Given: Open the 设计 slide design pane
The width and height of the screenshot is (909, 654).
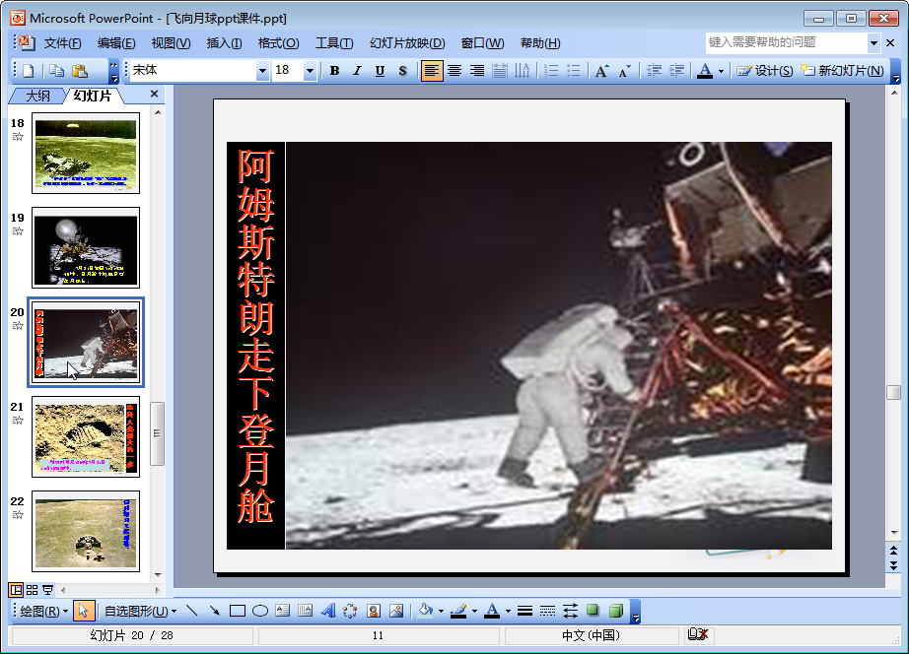Looking at the screenshot, I should (x=765, y=71).
